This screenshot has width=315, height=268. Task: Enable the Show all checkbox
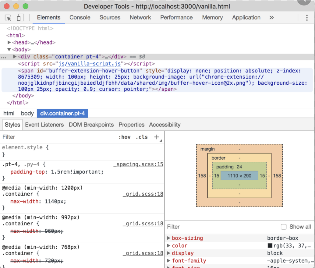click(284, 227)
